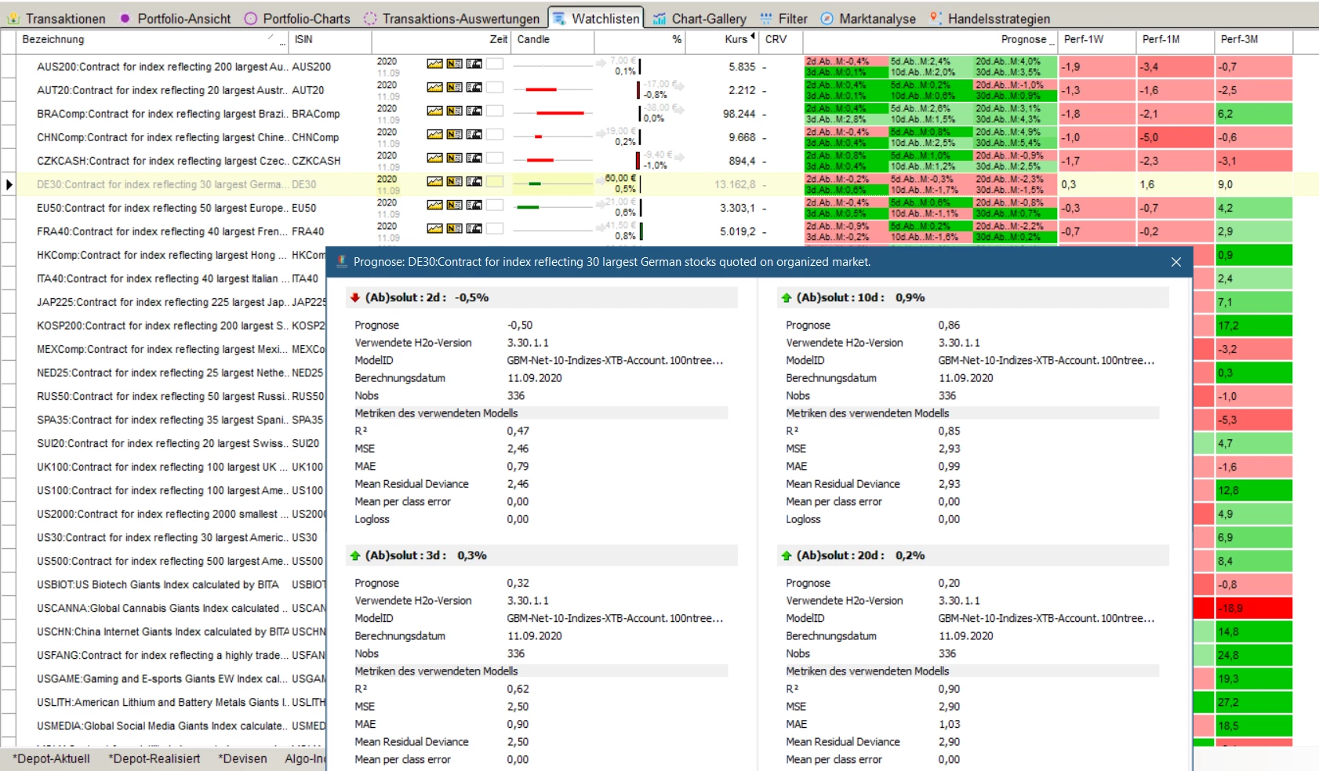Click the Handelsstrategien tab icon
This screenshot has height=771, width=1319.
[x=936, y=18]
